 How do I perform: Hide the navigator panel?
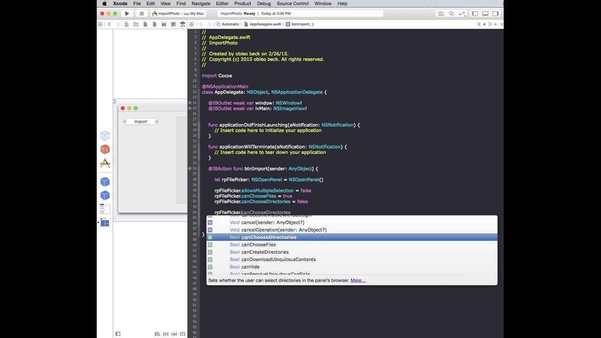tap(475, 14)
